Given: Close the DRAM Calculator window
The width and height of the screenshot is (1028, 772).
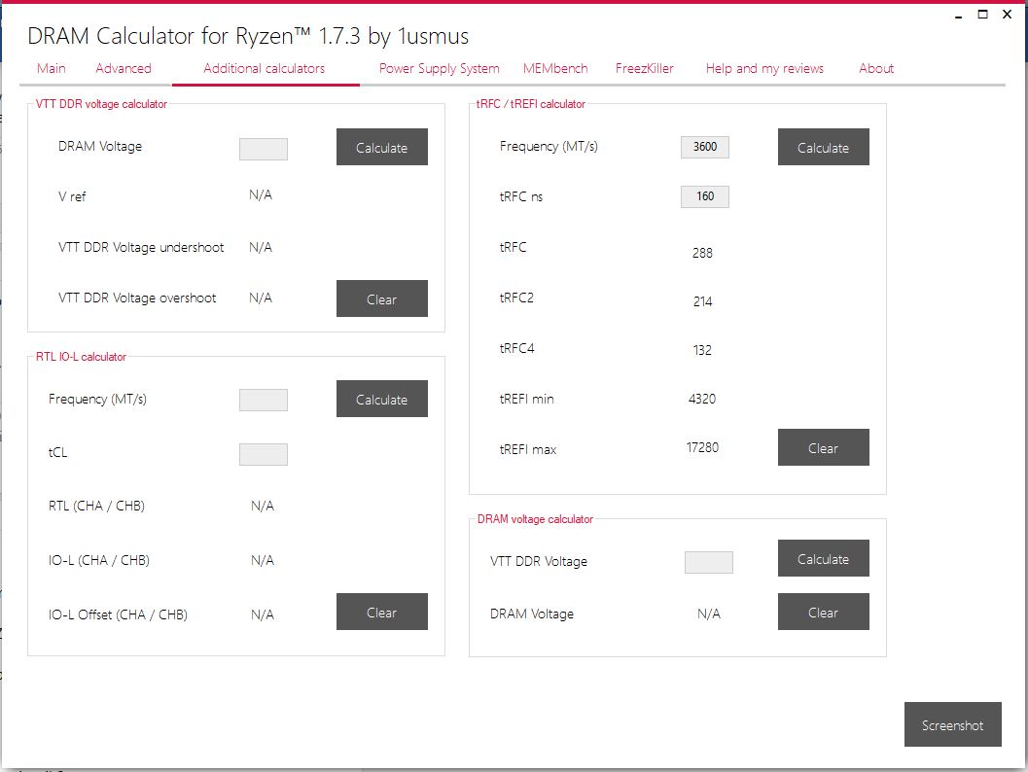Looking at the screenshot, I should click(x=1007, y=15).
